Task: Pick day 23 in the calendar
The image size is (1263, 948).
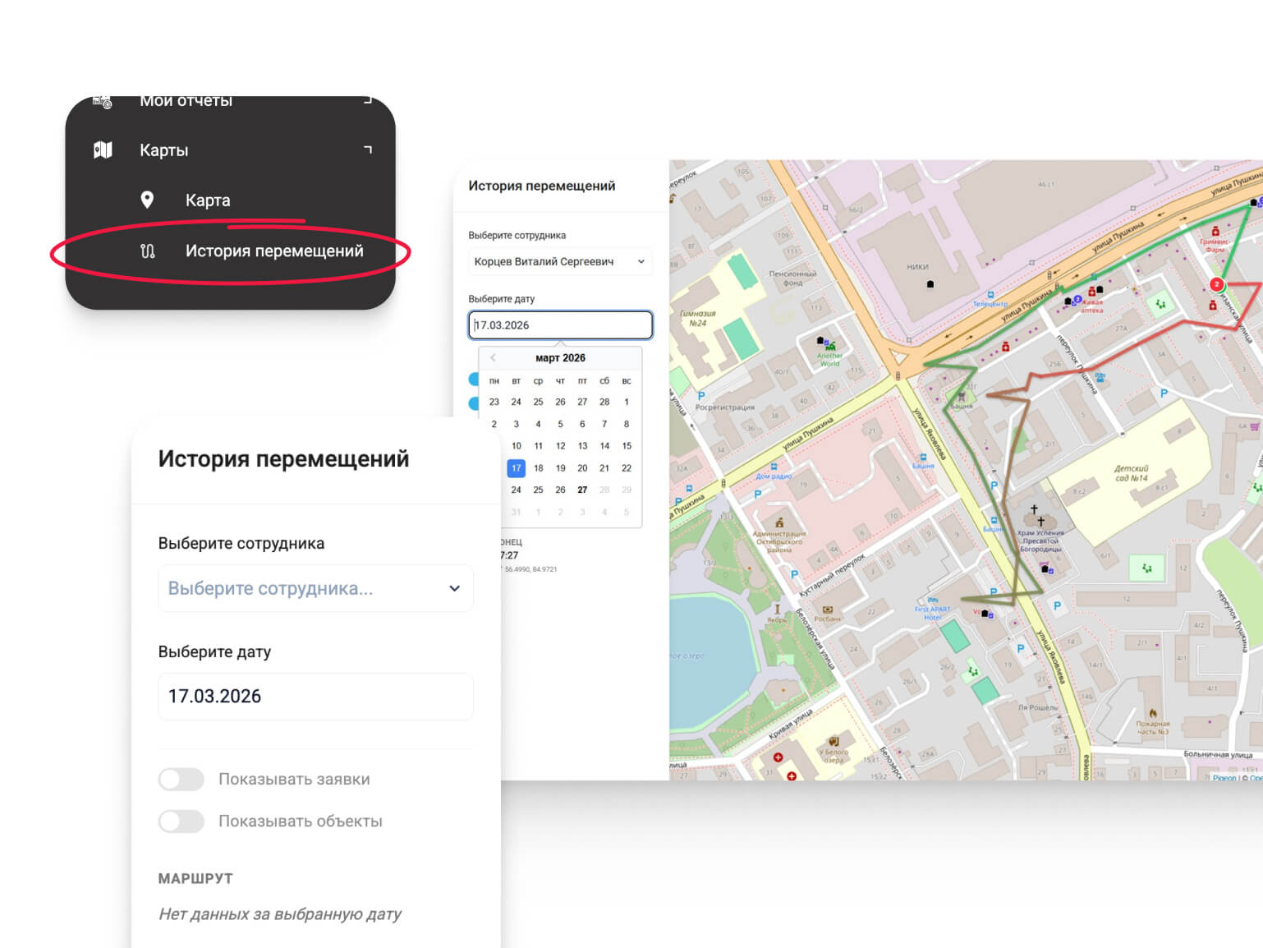Action: click(494, 402)
